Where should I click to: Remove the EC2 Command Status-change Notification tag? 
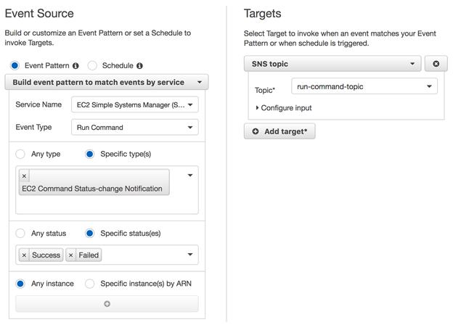24,176
